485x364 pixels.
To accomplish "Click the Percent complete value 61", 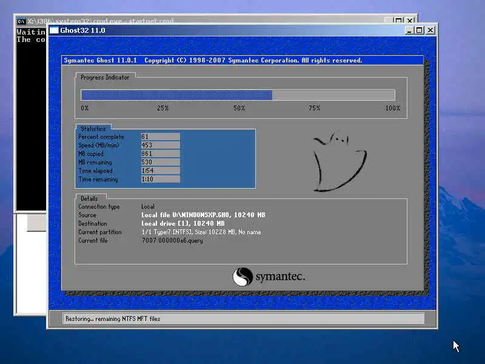I will (161, 136).
